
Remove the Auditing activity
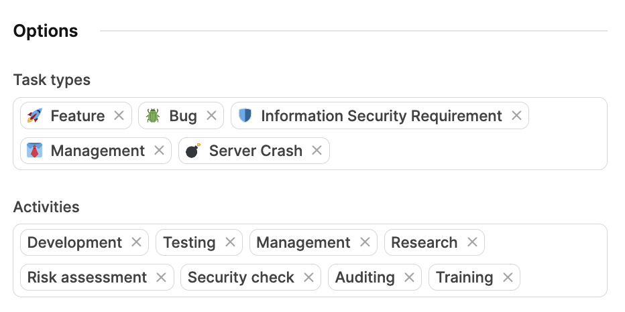(409, 277)
